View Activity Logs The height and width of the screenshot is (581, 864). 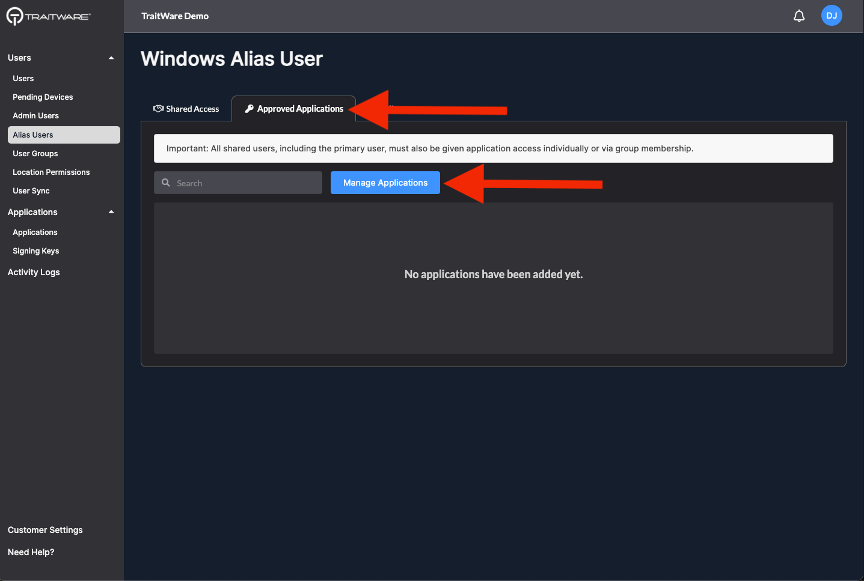click(34, 272)
